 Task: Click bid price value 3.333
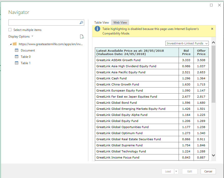pos(186,60)
